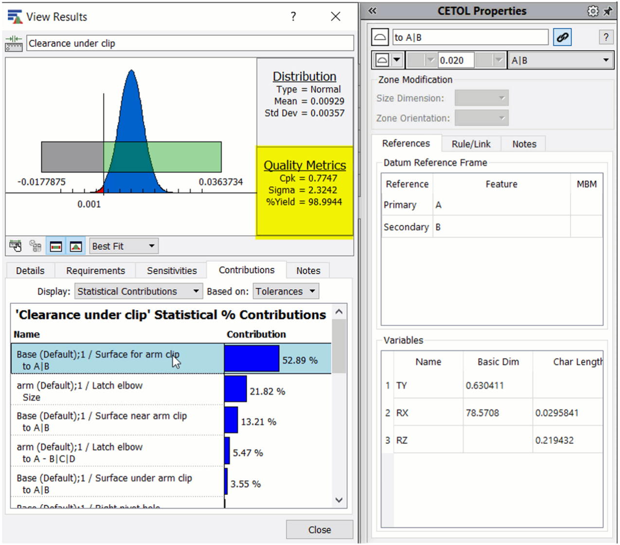Switch to the Sensitivities tab
The height and width of the screenshot is (545, 620).
(171, 270)
